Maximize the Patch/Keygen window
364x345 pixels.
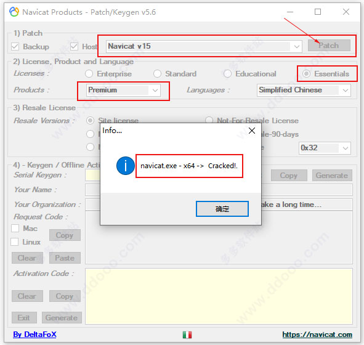[x=318, y=12]
